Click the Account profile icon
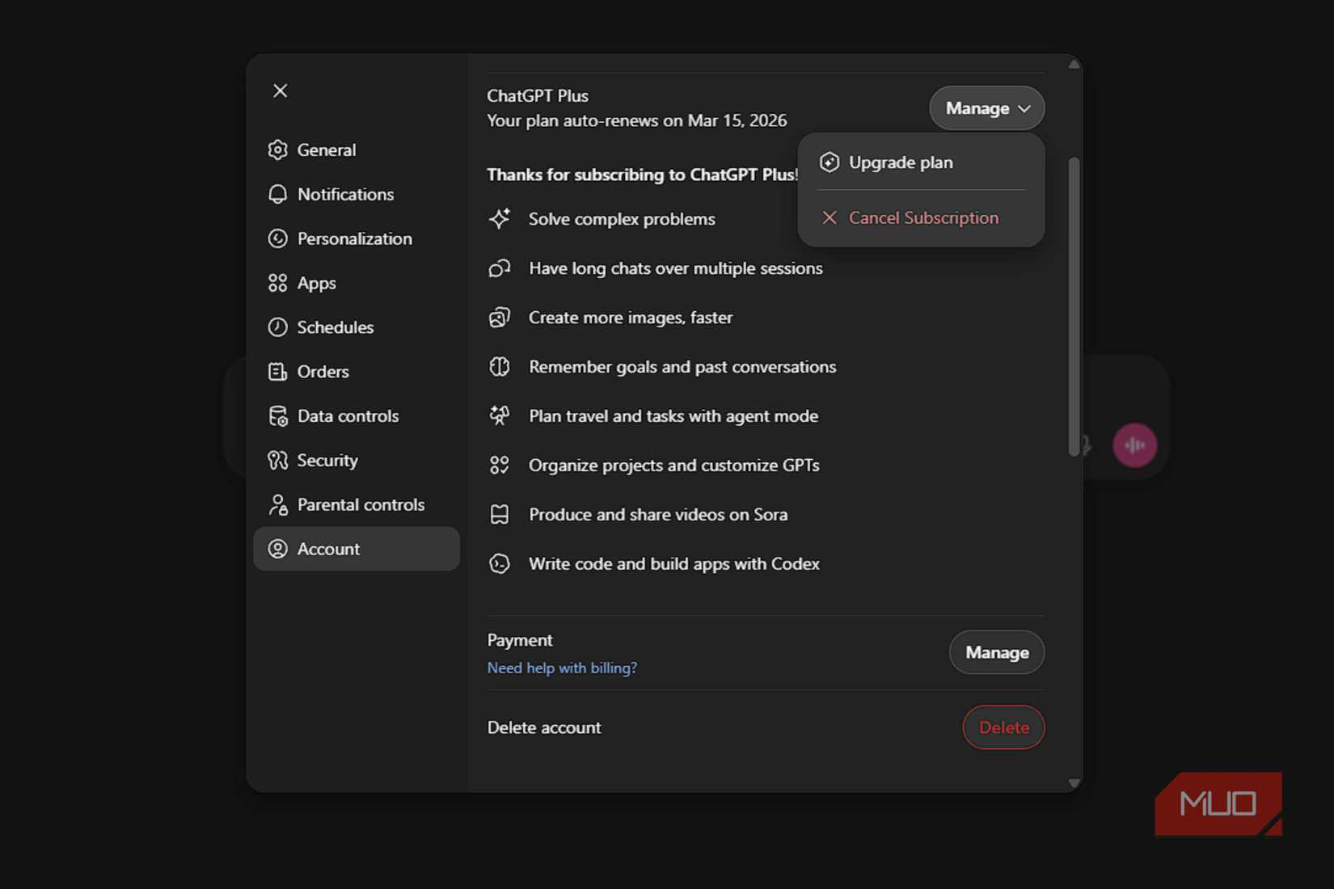Viewport: 1334px width, 889px height. 277,549
